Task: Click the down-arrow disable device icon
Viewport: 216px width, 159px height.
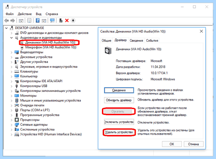Action: (x=73, y=20)
